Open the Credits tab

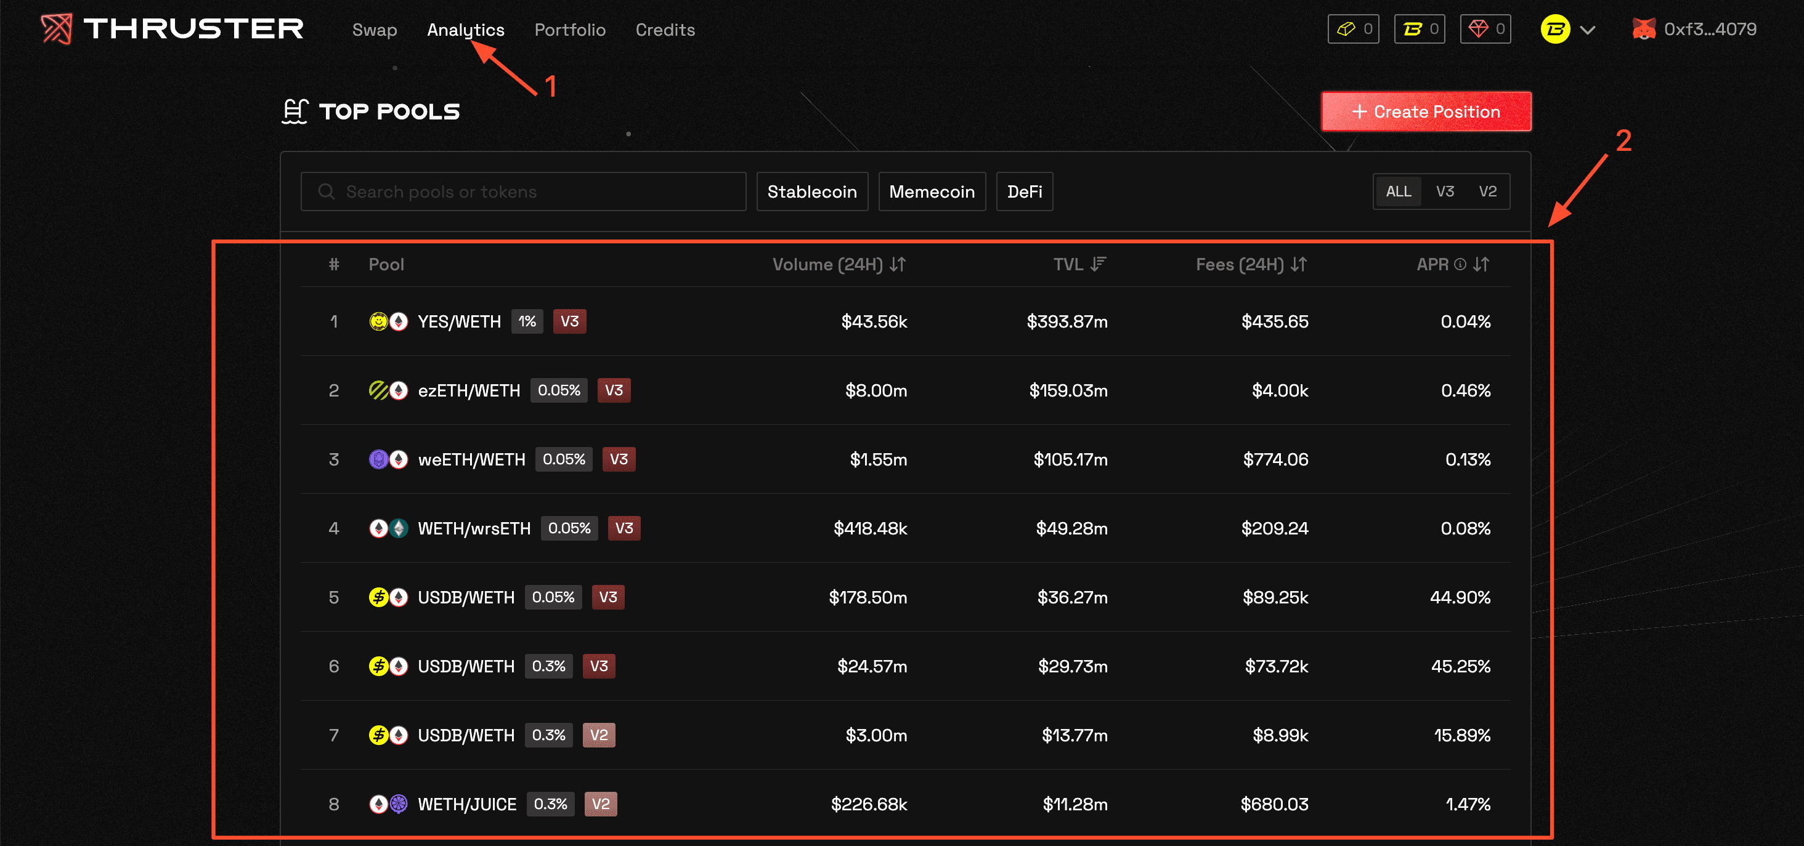coord(665,30)
